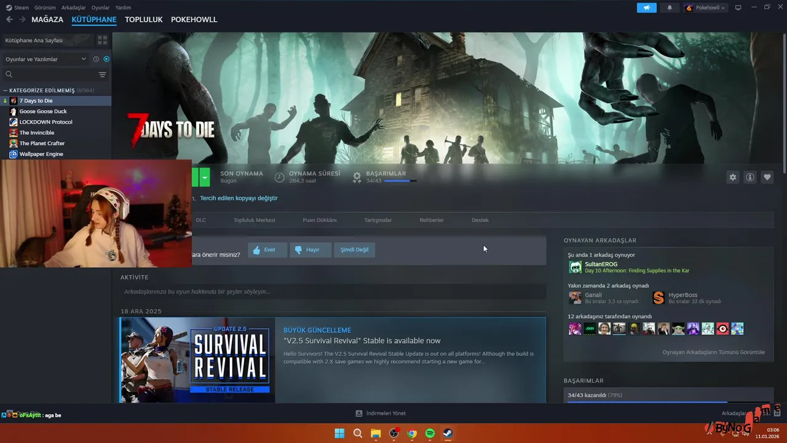
Task: Open the play button dropdown arrow
Action: point(205,177)
